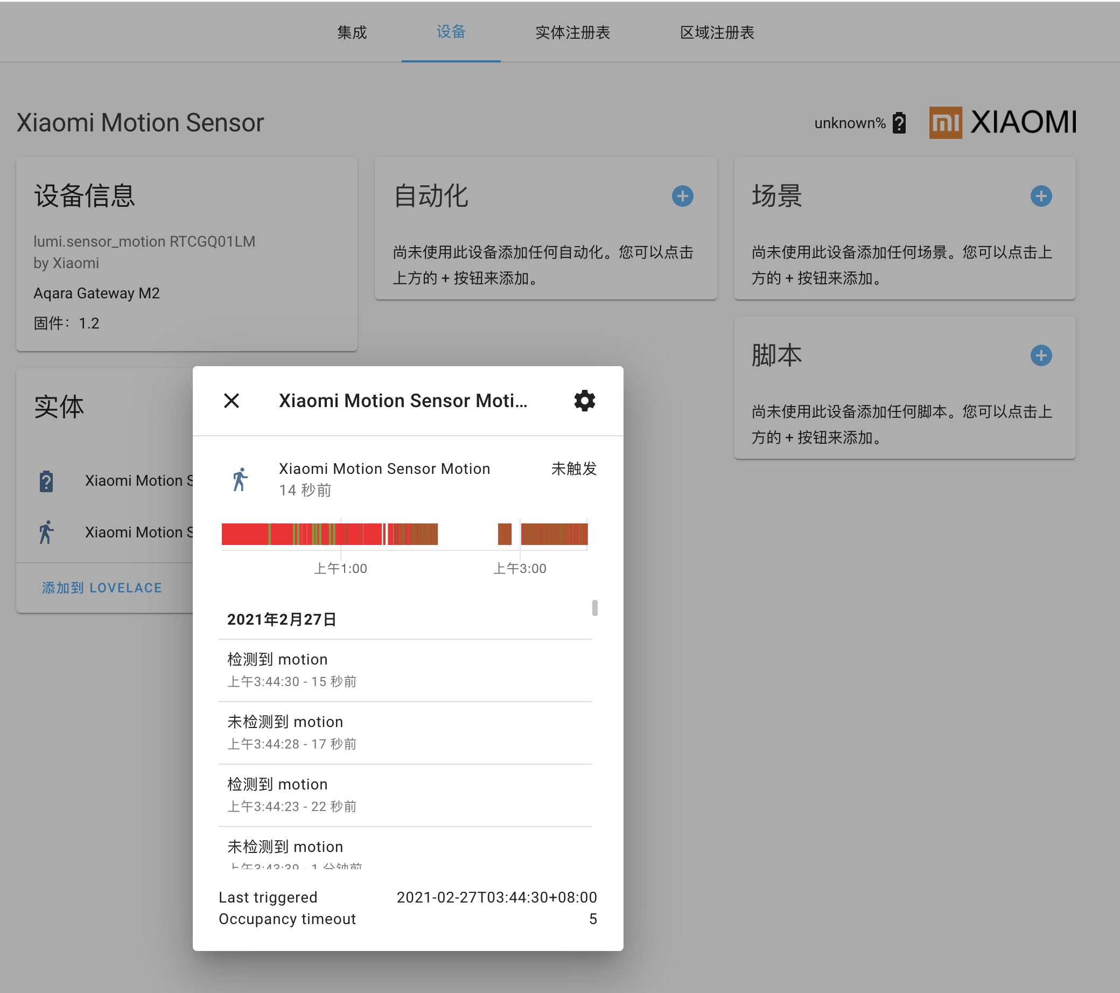
Task: Add a scene using the plus icon
Action: (x=1041, y=195)
